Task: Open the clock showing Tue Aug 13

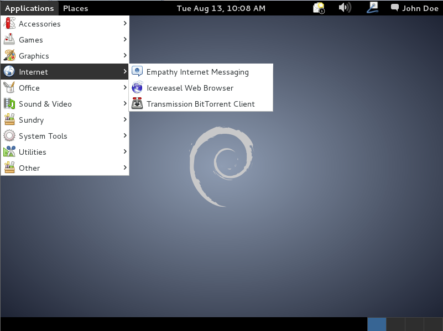Action: coord(221,8)
